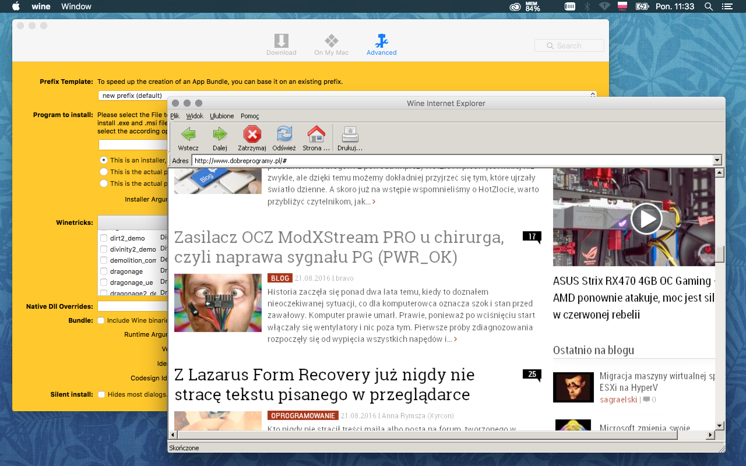Check the divinity2_demo winetrick
The width and height of the screenshot is (746, 466).
coord(104,249)
